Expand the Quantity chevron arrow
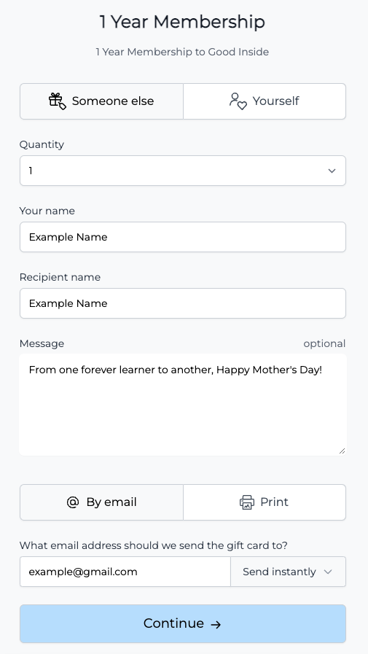The height and width of the screenshot is (654, 368). click(332, 171)
